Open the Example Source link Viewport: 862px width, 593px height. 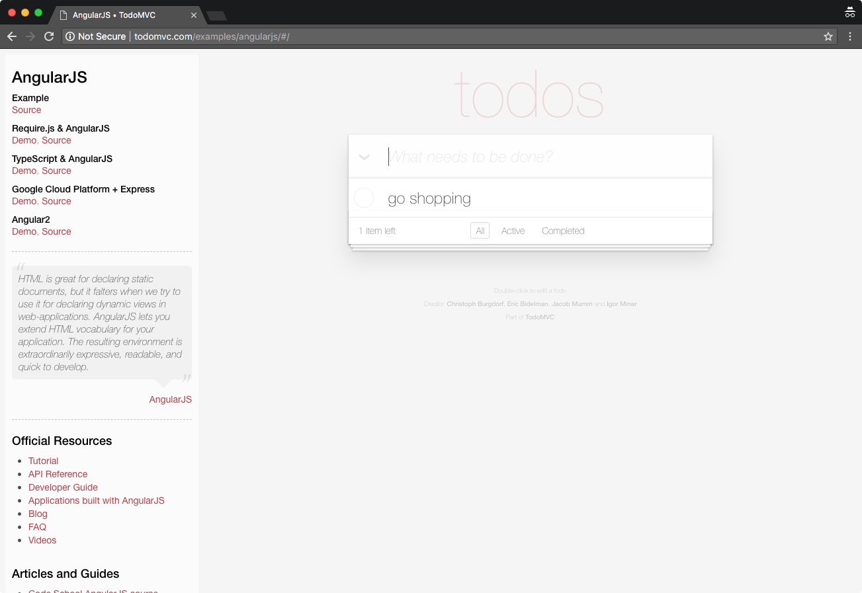tap(26, 110)
